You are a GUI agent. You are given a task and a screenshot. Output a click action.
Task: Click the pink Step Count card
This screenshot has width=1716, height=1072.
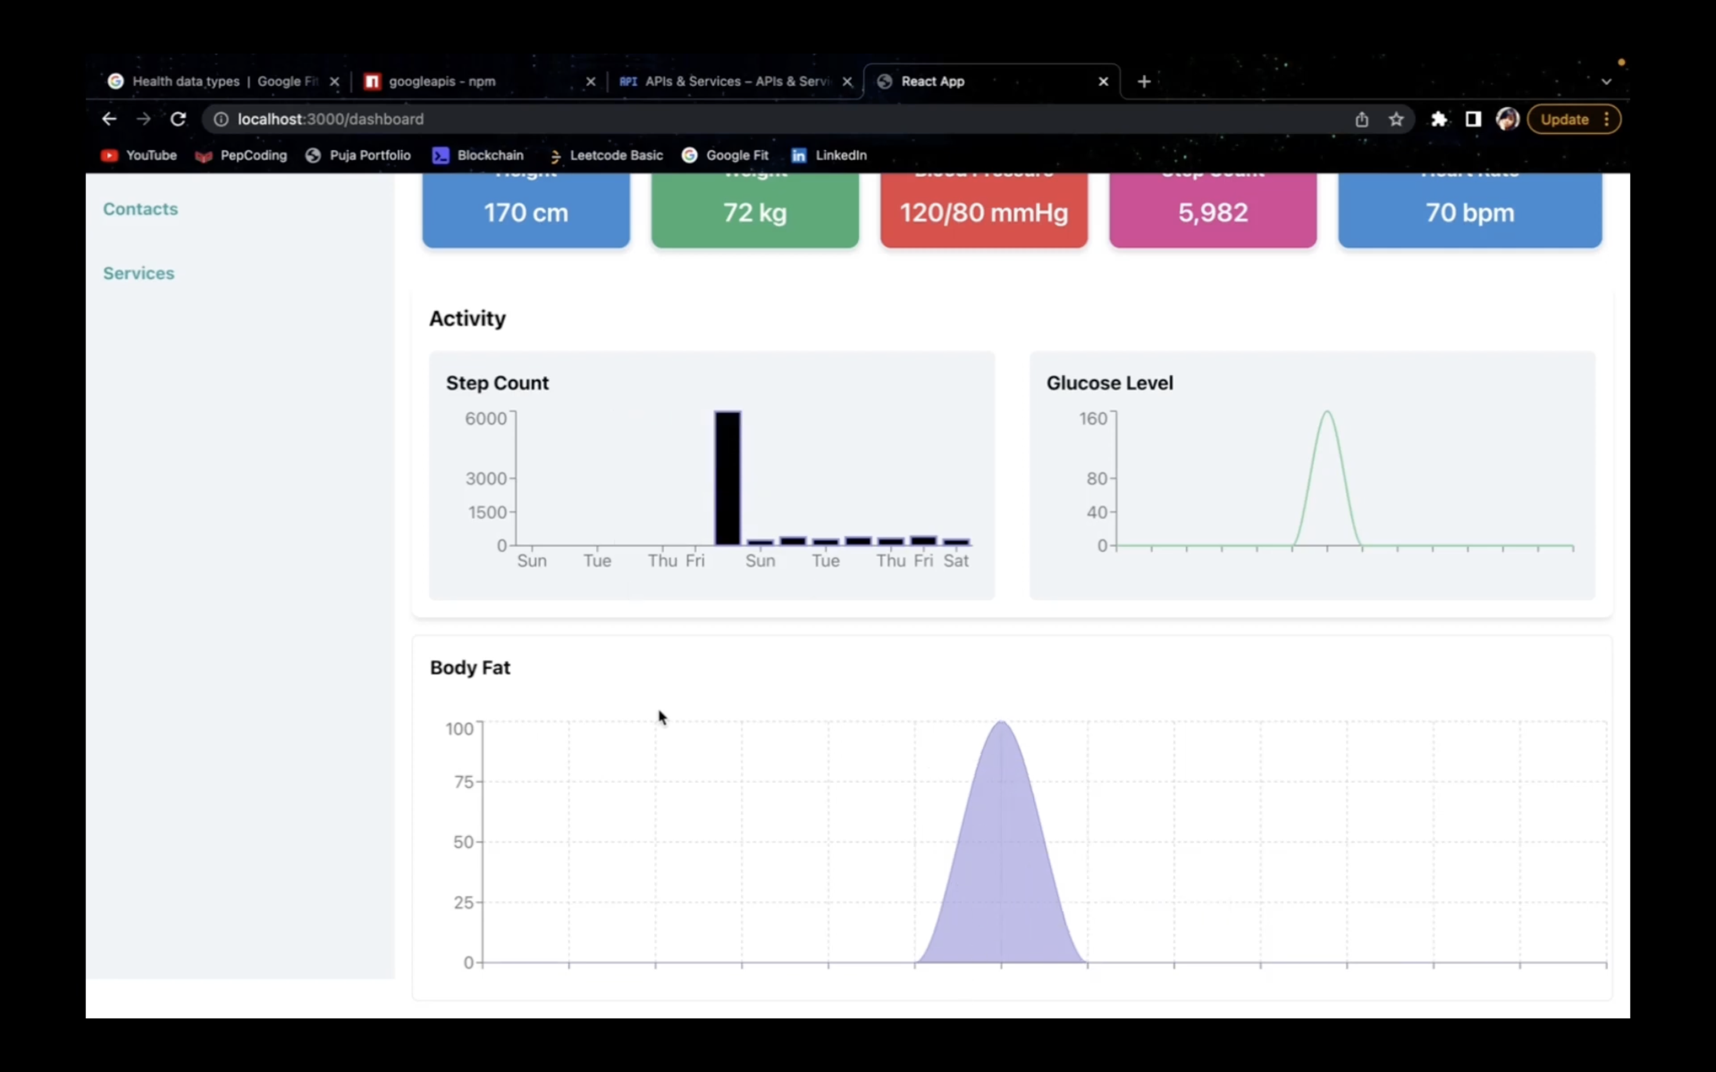(1213, 212)
